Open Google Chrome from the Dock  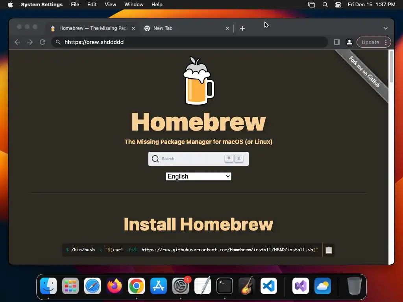[137, 286]
